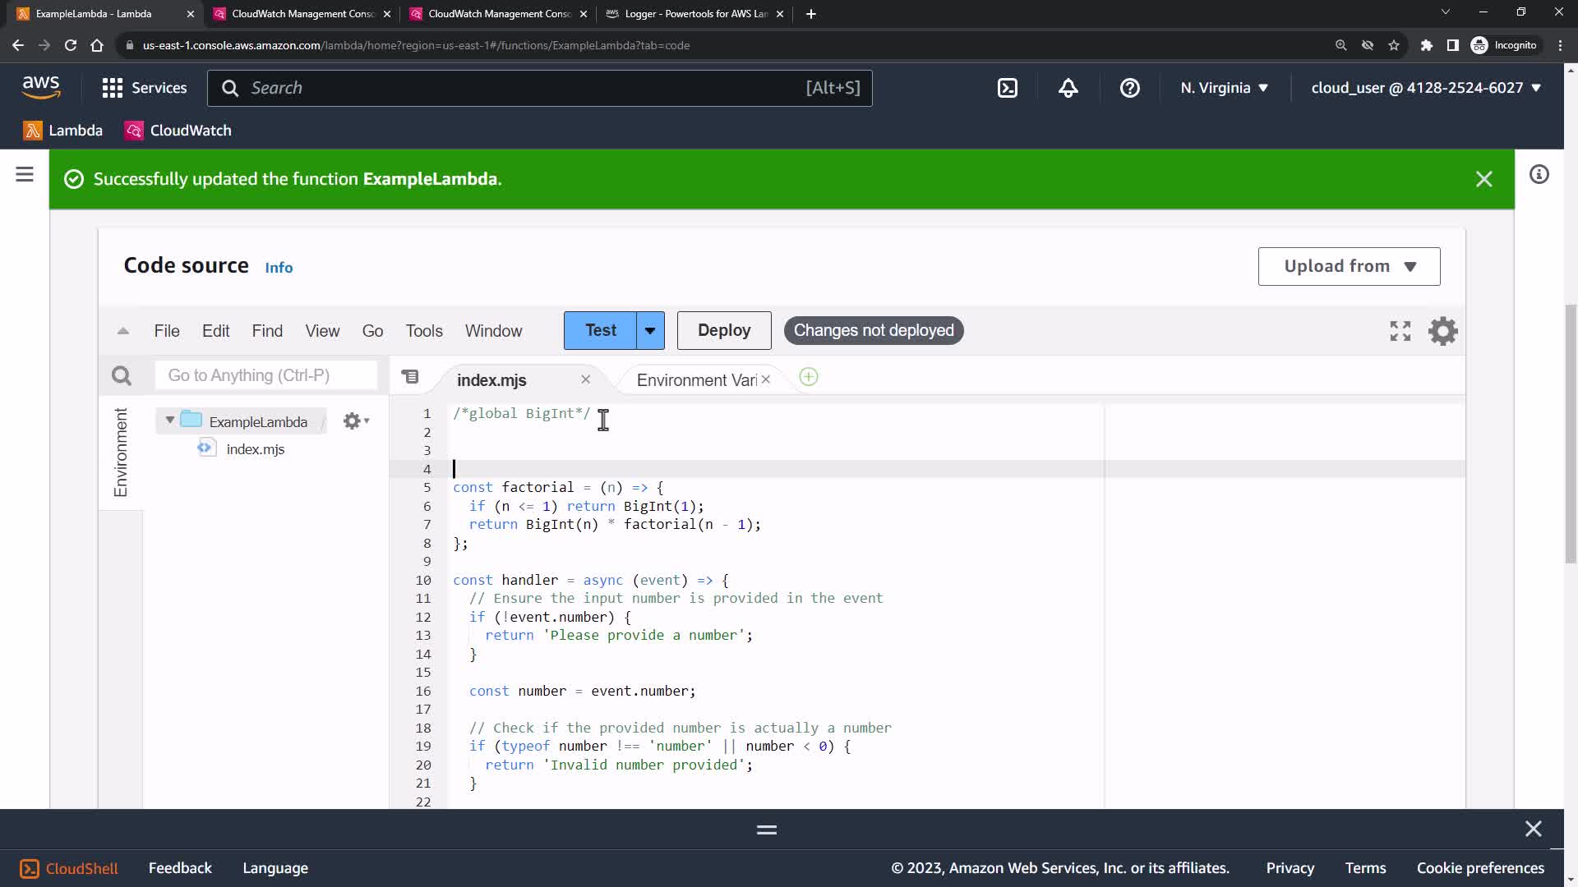Viewport: 1578px width, 887px height.
Task: Open the AWS CloudShell icon in header
Action: 1008,88
